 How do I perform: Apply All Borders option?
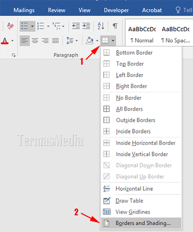tap(141, 109)
